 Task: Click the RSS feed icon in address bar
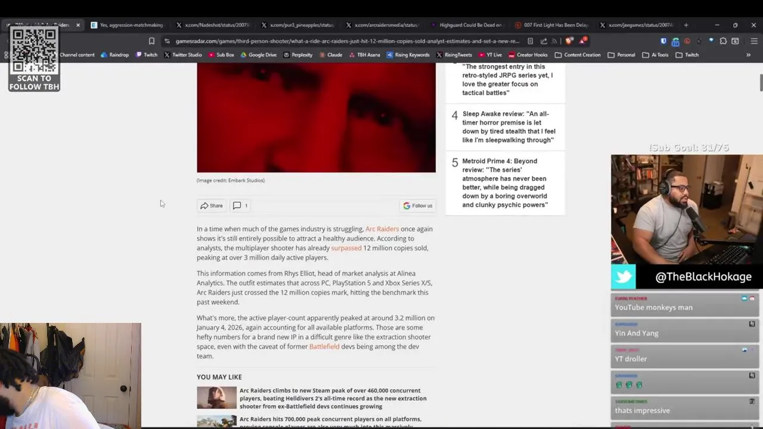coord(554,41)
